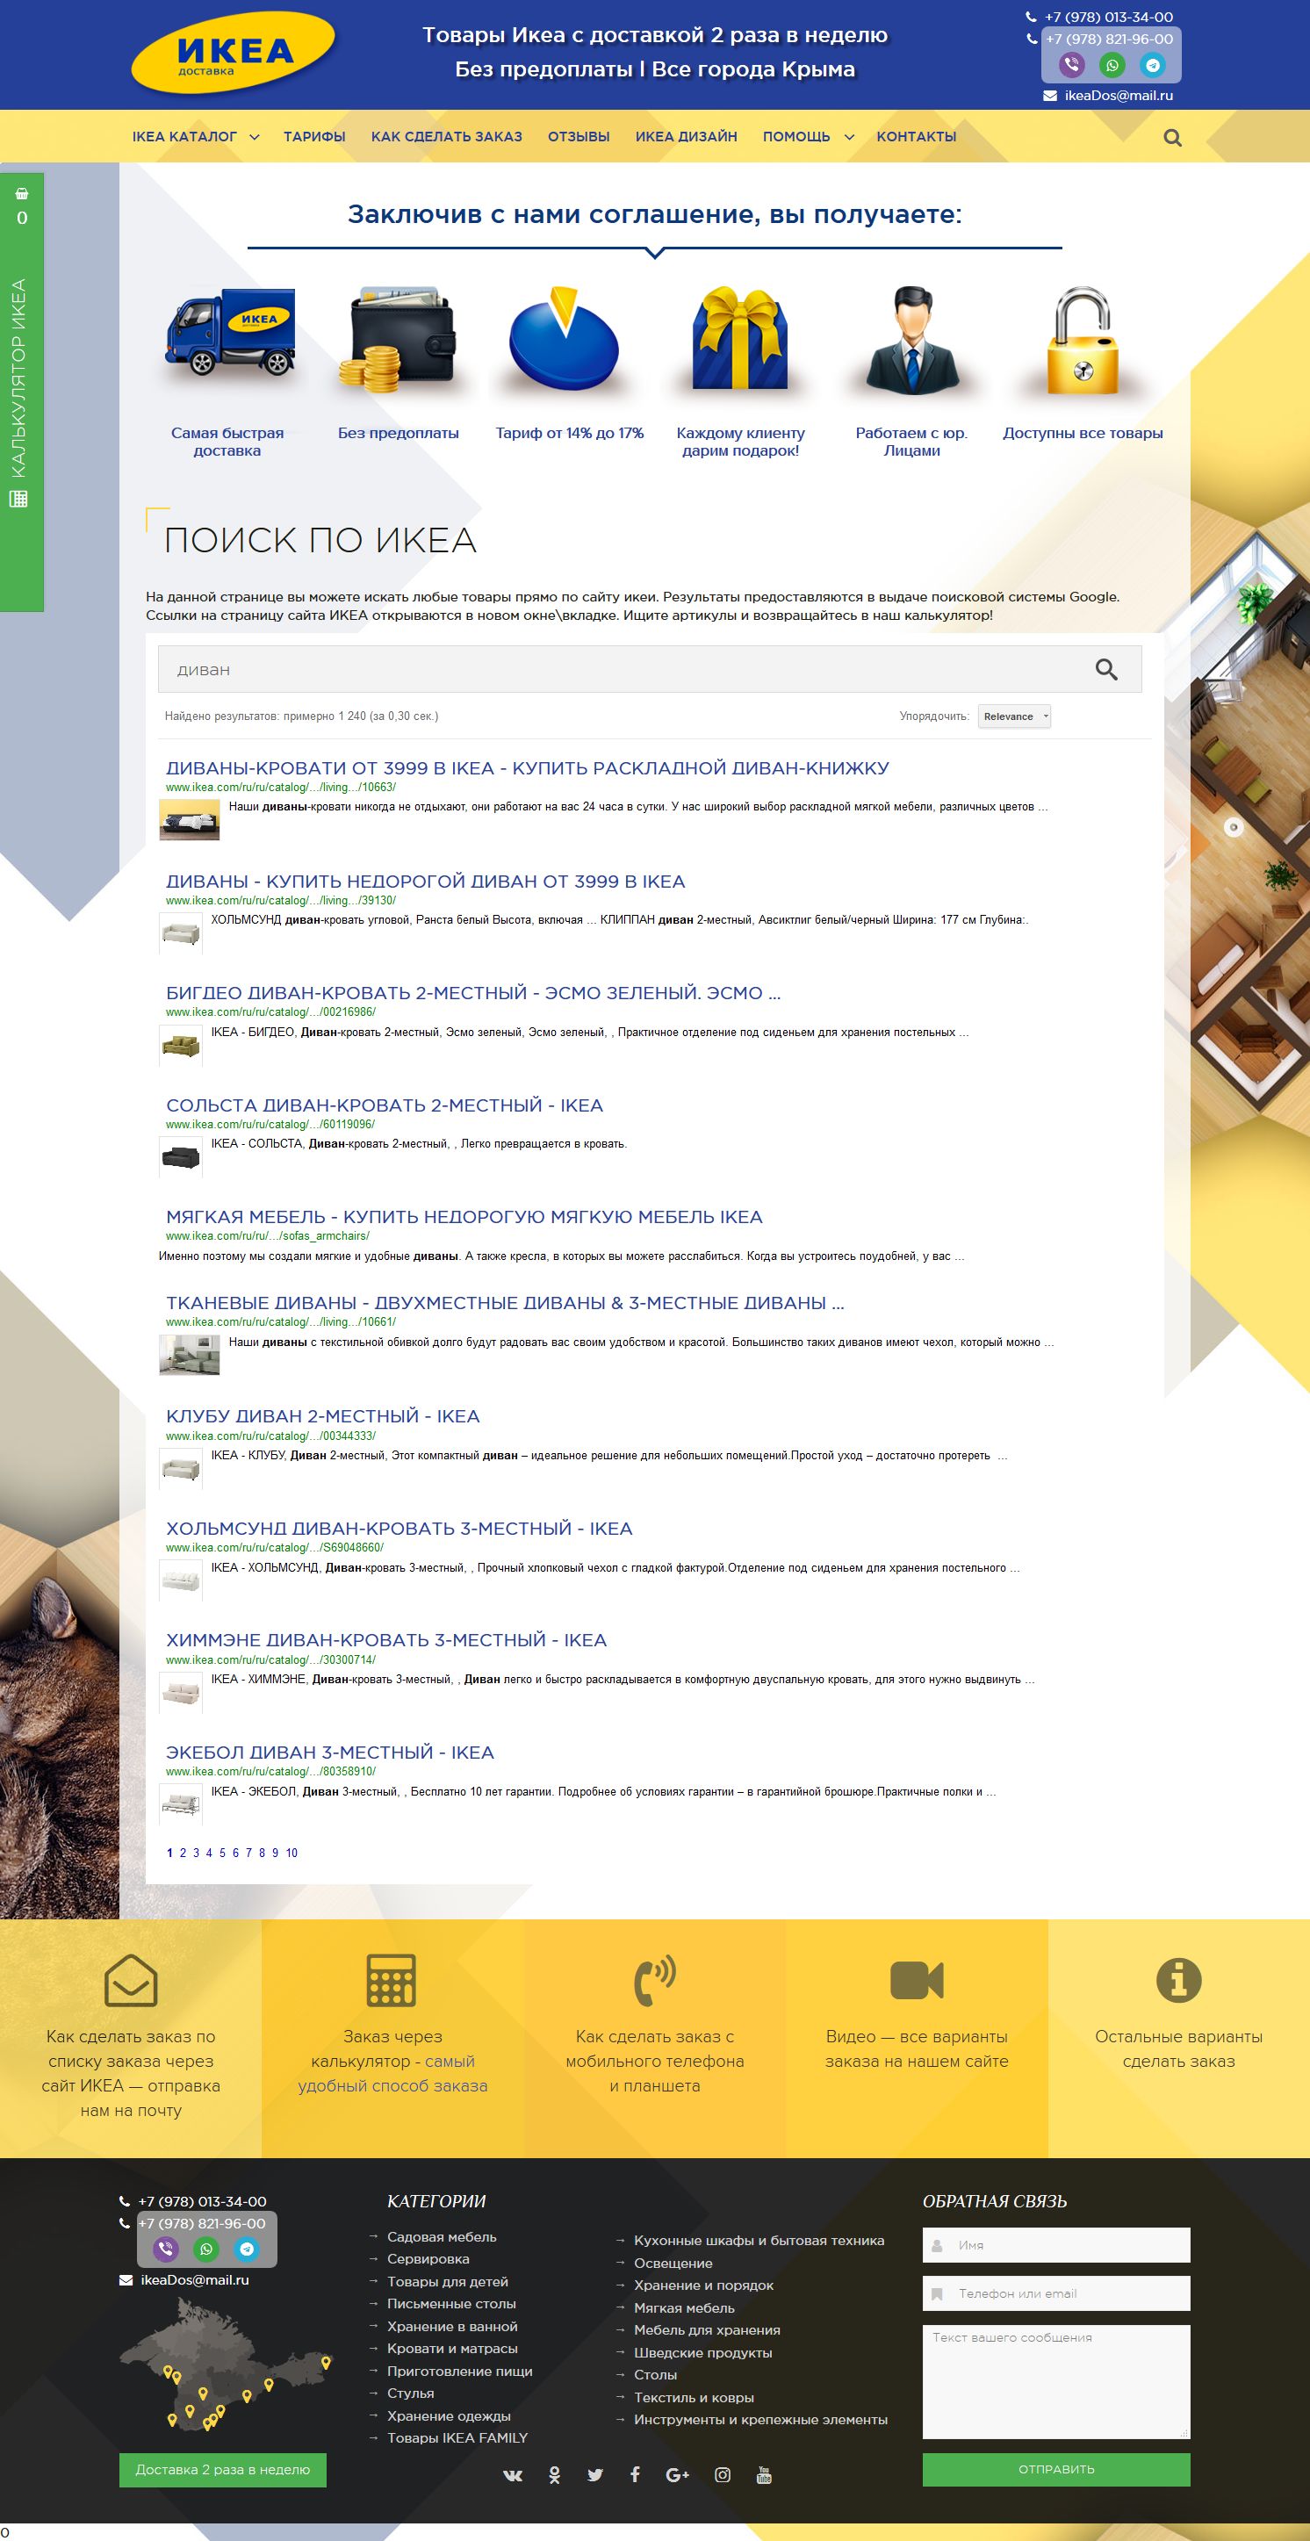Open the Odnoklassniki social page in the footer
Viewport: 1310px width, 2541px height.
point(554,2475)
